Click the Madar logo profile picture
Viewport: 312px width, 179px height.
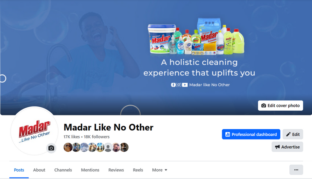(x=34, y=131)
